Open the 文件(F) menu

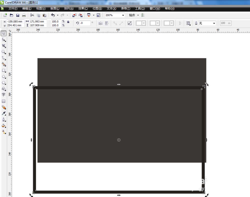pyautogui.click(x=13, y=8)
